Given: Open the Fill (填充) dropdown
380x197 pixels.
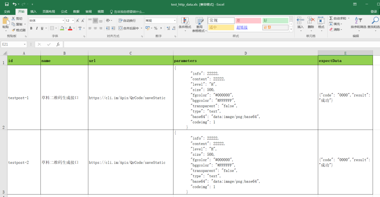Looking at the screenshot, I should [x=335, y=24].
